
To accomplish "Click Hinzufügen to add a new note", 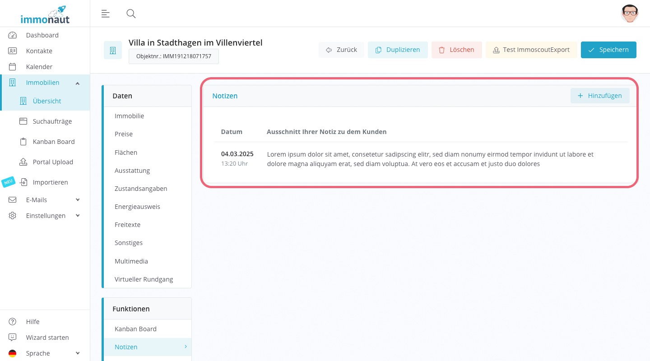I will [600, 96].
